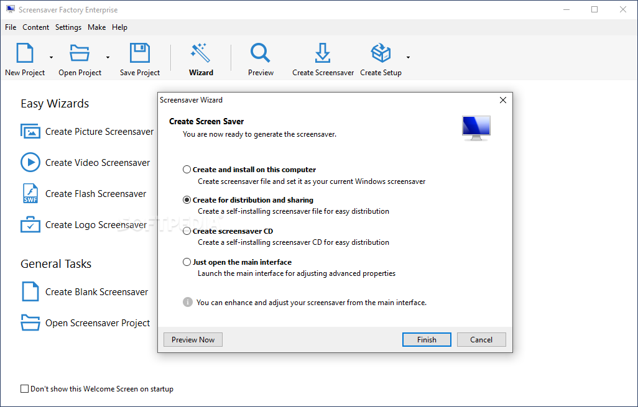Open the Create Video Screensaver link text
638x407 pixels.
[x=98, y=163]
